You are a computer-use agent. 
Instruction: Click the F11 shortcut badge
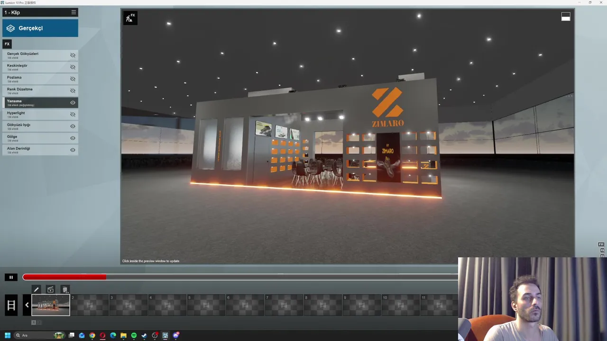(x=601, y=244)
